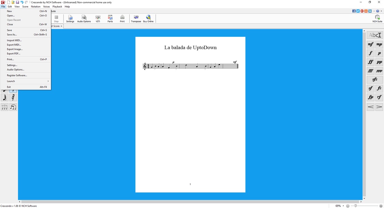
Task: Select the forte-piano (fp) dynamic button
Action: (x=370, y=97)
